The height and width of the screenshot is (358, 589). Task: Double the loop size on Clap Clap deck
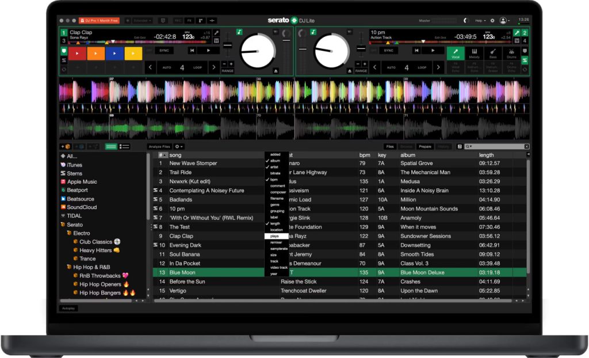(214, 67)
